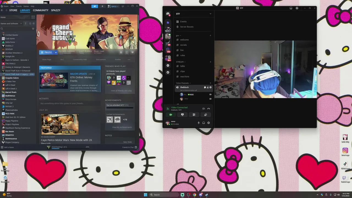Open Cayo Perico Motor Wars event thumbnail
The width and height of the screenshot is (352, 198).
[x=60, y=124]
